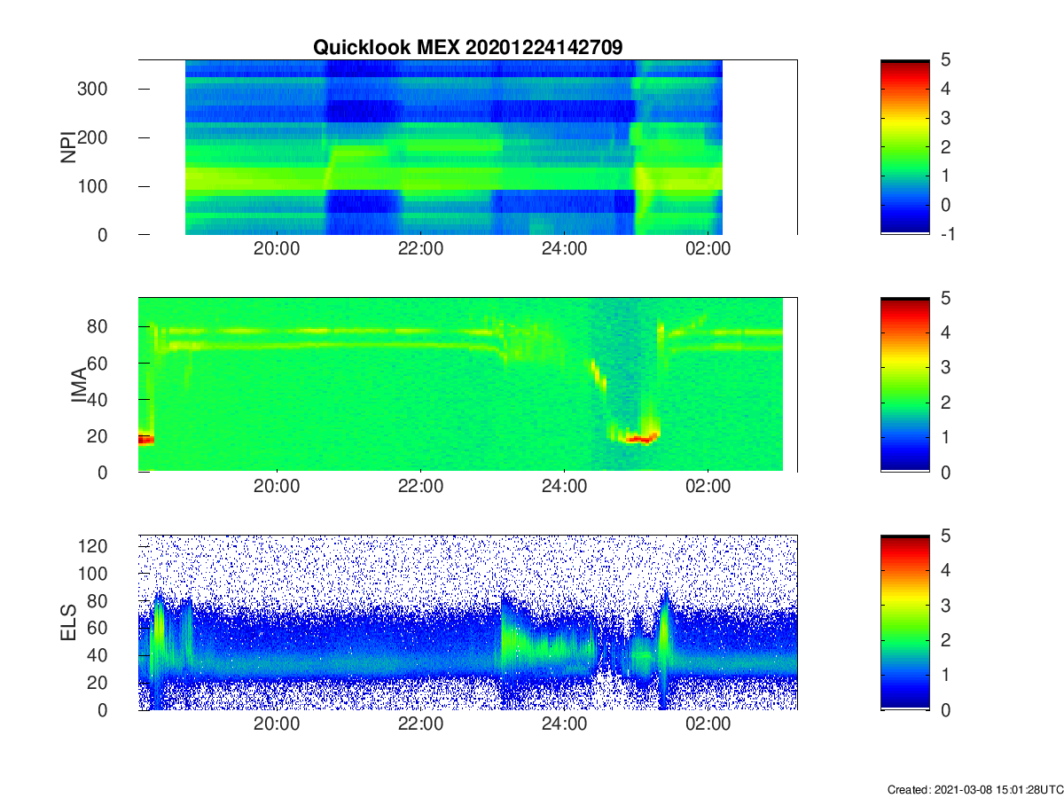1064x798 pixels.
Task: Click the 0 label on the IMA colorbar
Action: pyautogui.click(x=945, y=473)
